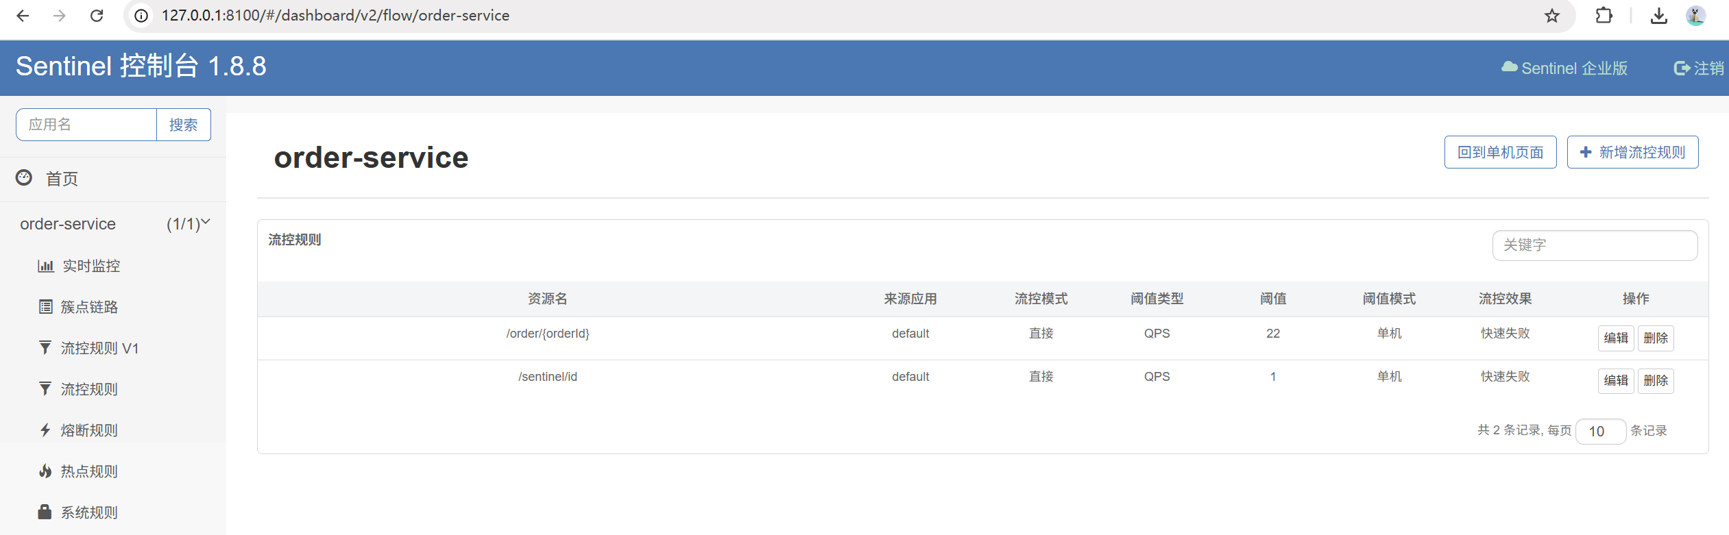This screenshot has width=1729, height=535.
Task: Click the logout arrow icon
Action: click(1682, 69)
